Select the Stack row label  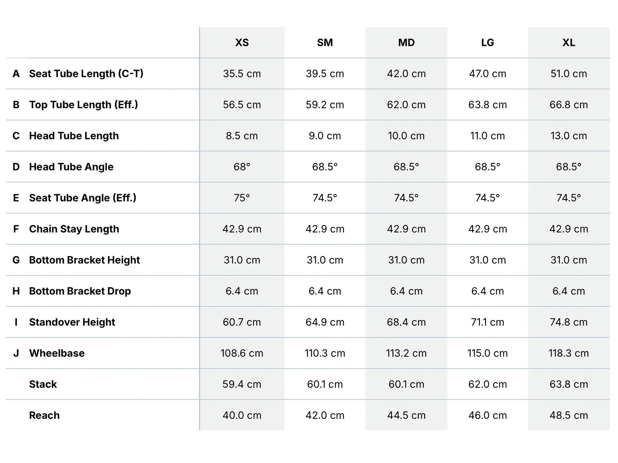tap(43, 384)
